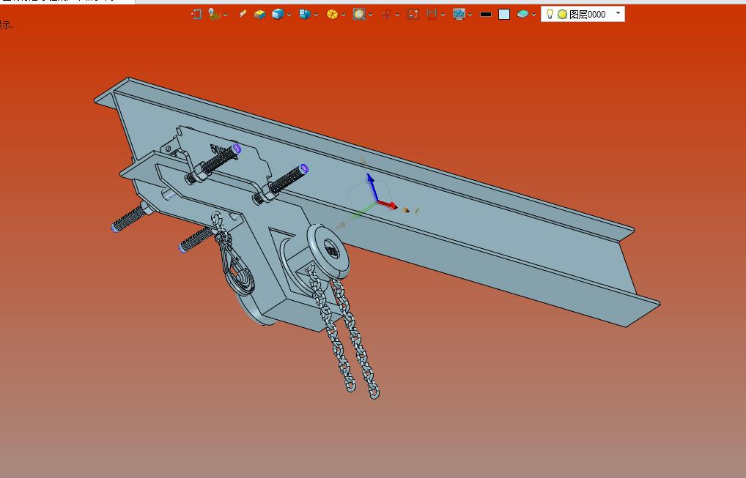
Task: Open the 图层0000 layer selector dropdown
Action: [x=618, y=13]
